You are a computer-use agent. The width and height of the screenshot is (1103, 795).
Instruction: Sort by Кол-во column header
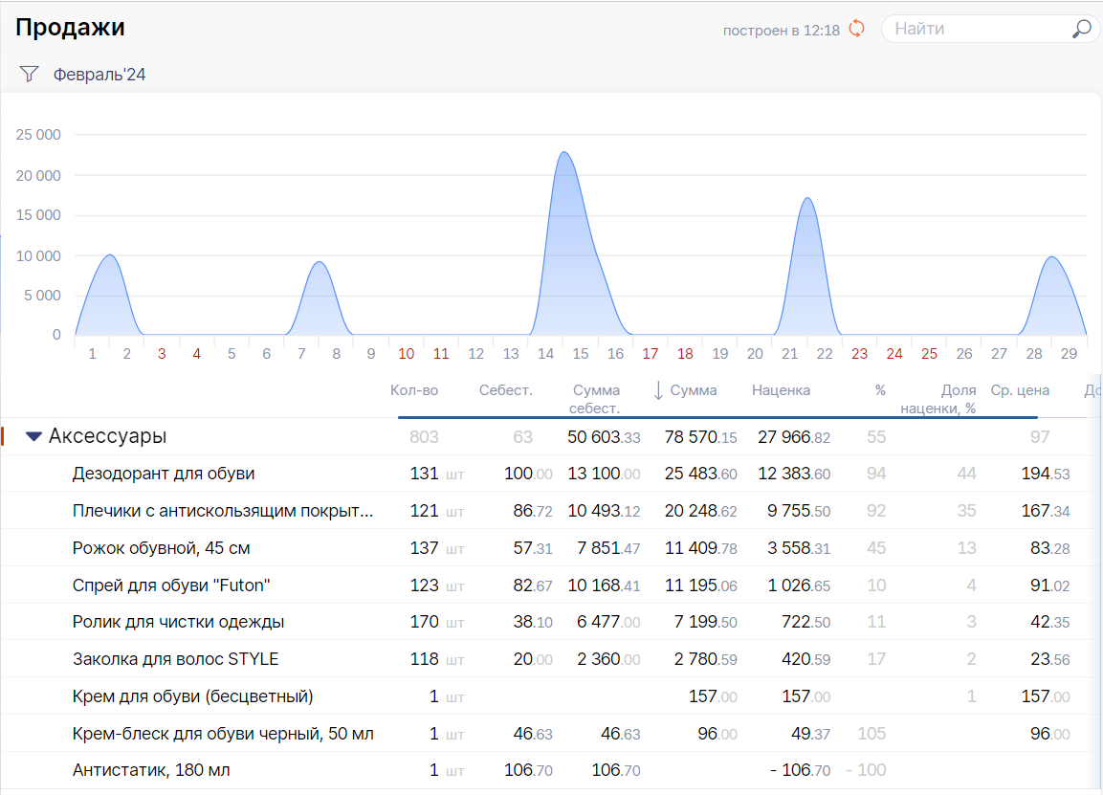coord(414,390)
